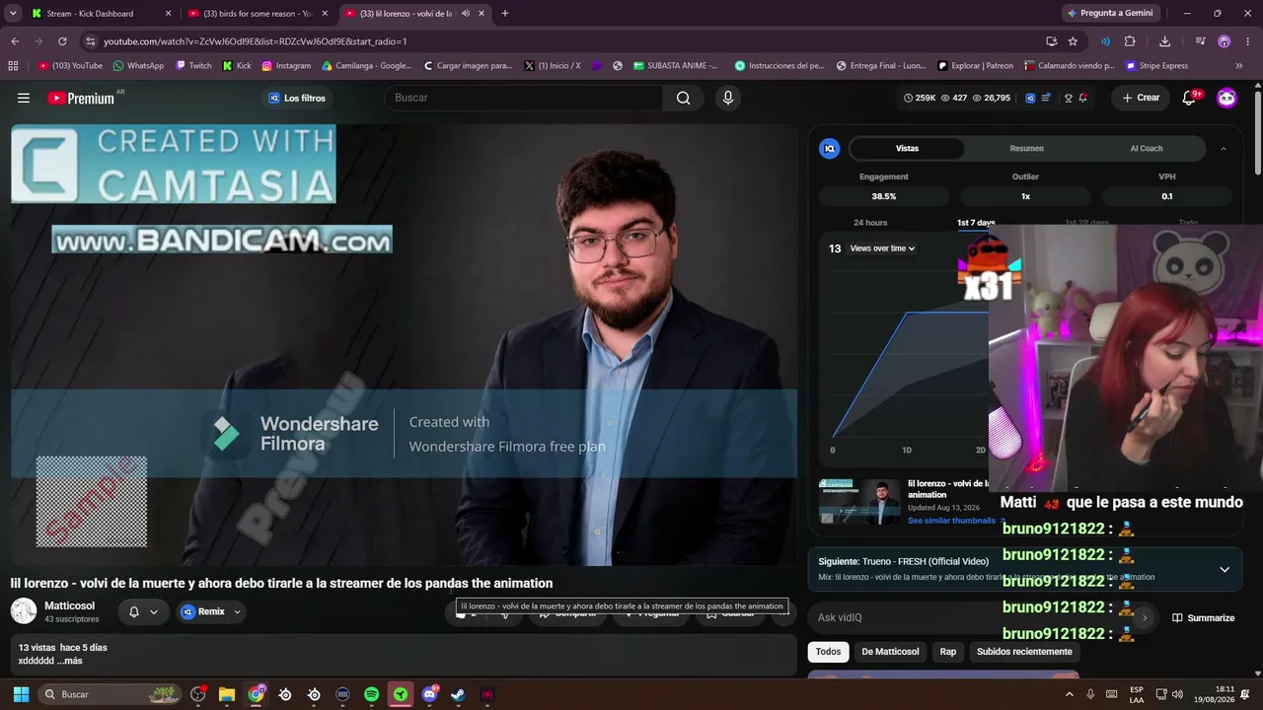1263x710 pixels.
Task: Click the Los filtros button
Action: (x=297, y=98)
